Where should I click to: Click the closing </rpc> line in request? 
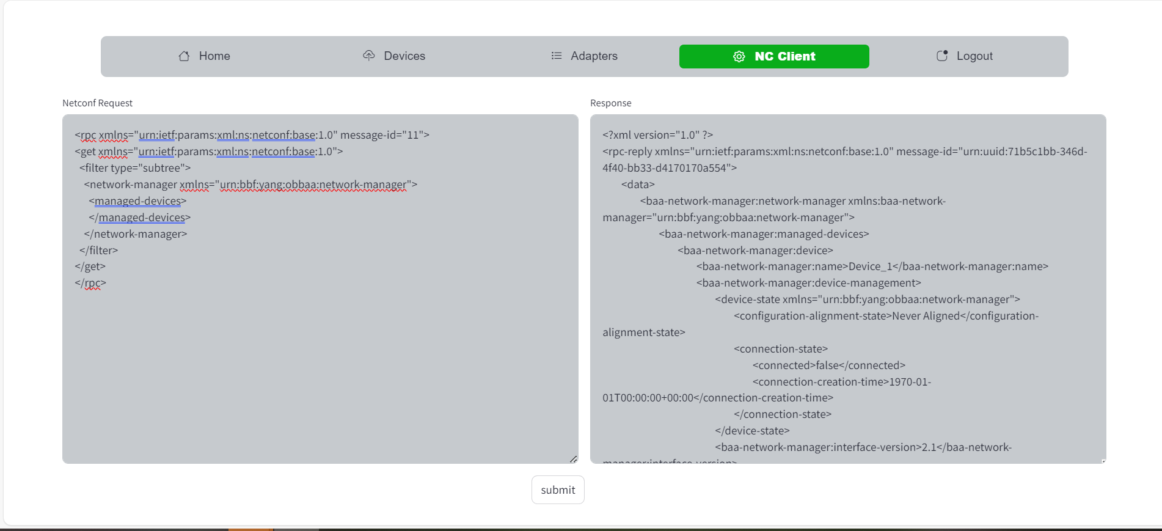(90, 284)
